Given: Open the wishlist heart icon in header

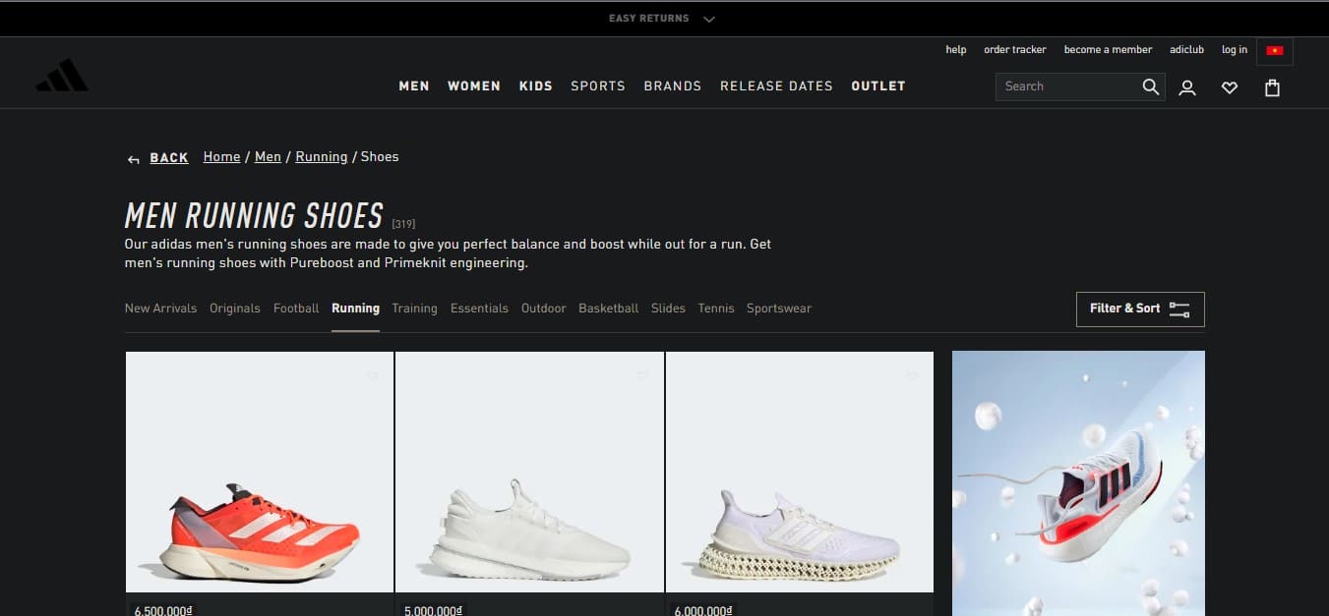Looking at the screenshot, I should (1230, 87).
